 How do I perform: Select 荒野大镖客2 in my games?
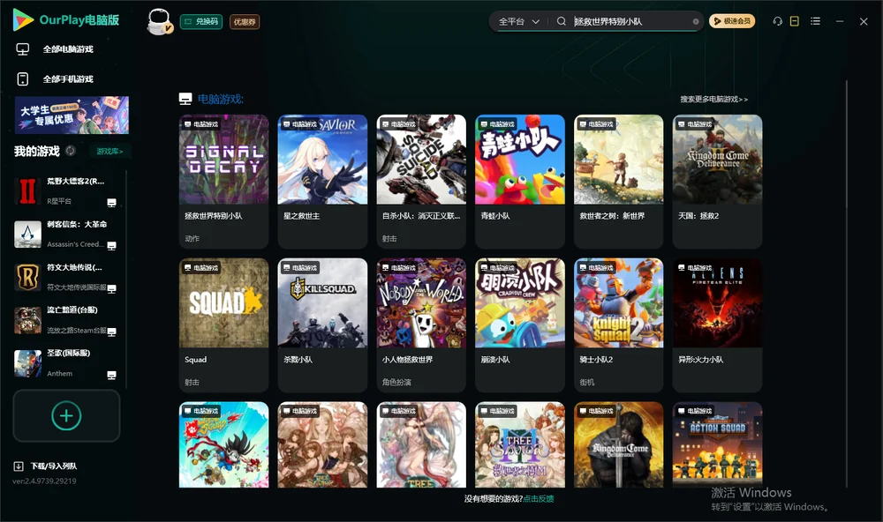tap(65, 191)
